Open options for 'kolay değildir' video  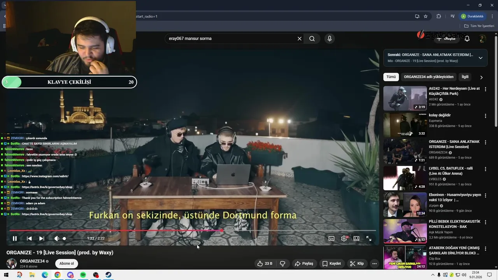coord(485,116)
